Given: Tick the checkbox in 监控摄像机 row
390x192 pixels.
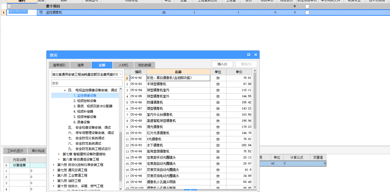Looking at the screenshot, I should point(307,13).
